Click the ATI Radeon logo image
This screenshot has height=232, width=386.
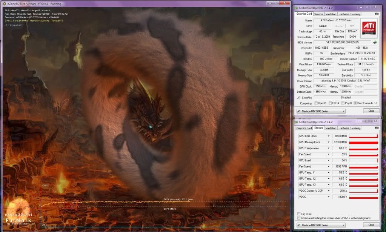(x=369, y=28)
